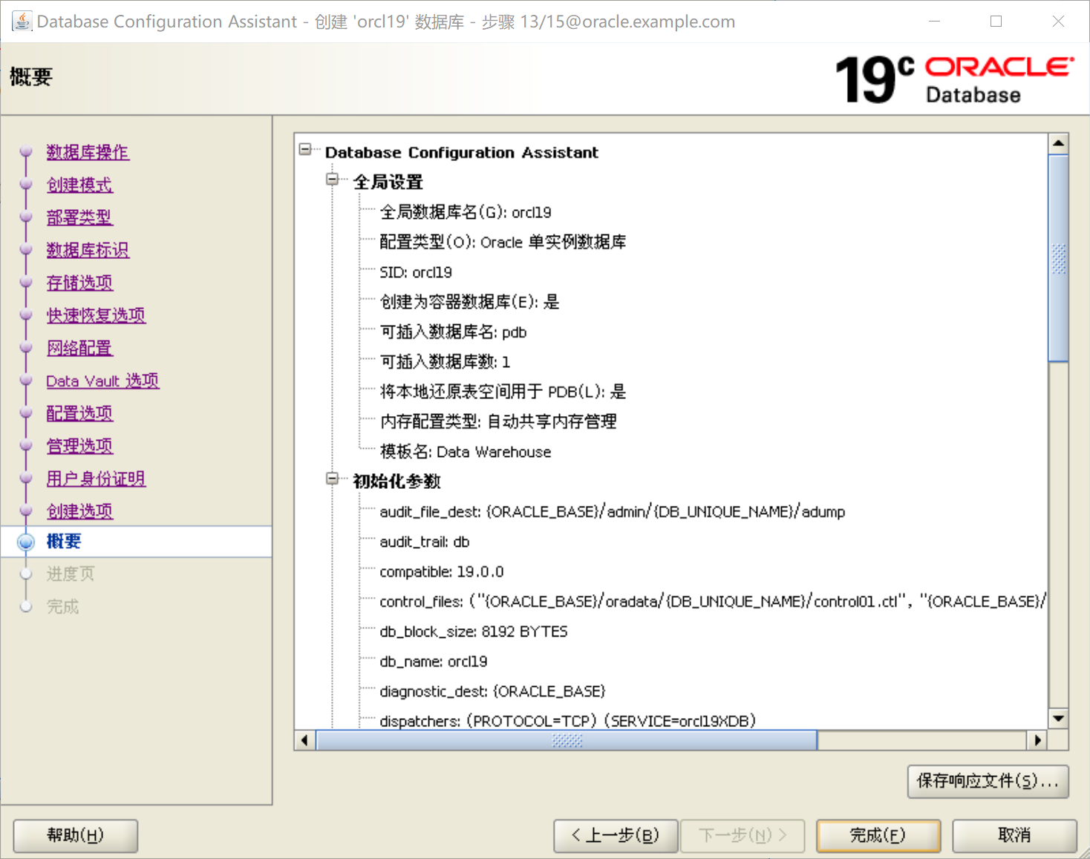Select the 初始化参数 heading text
The height and width of the screenshot is (859, 1090).
coord(396,481)
